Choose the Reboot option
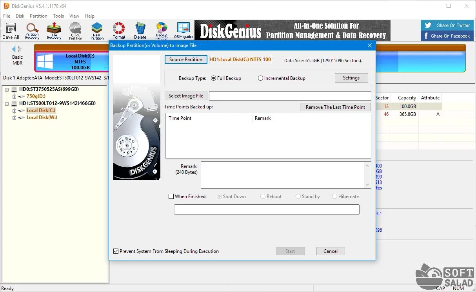This screenshot has width=476, height=292. coord(263,196)
